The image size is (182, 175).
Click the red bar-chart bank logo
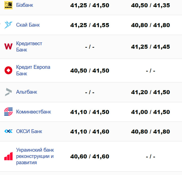pos(8,156)
